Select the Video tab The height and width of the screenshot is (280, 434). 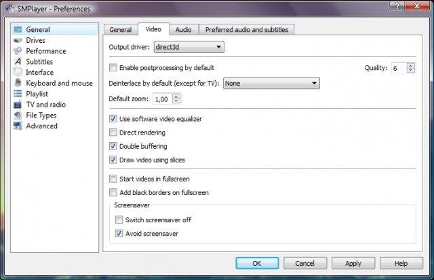(x=153, y=29)
